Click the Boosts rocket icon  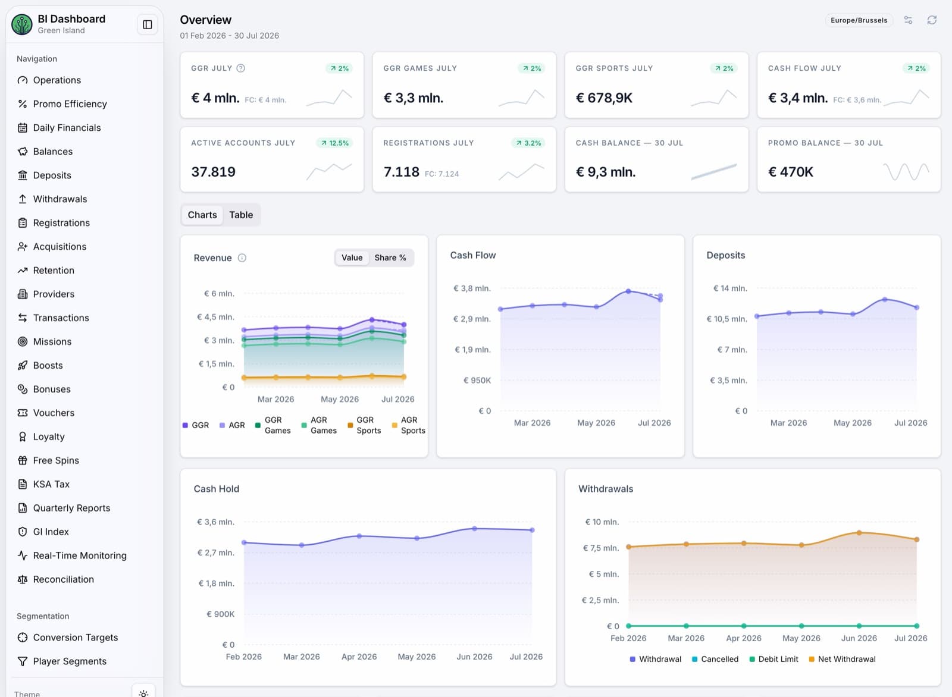pos(23,366)
